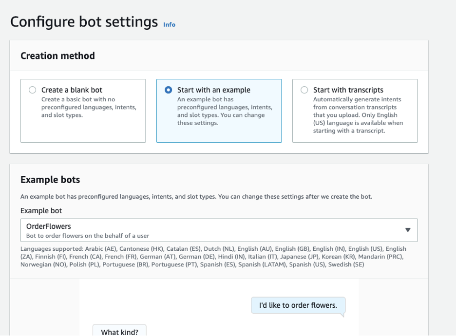This screenshot has height=336, width=456.
Task: Open the OrderFlowers example bot combo box
Action: (x=214, y=230)
